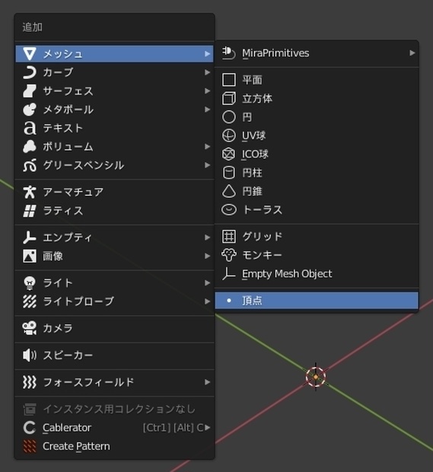
Task: Expand the ボリューム submenu arrow
Action: [x=207, y=147]
